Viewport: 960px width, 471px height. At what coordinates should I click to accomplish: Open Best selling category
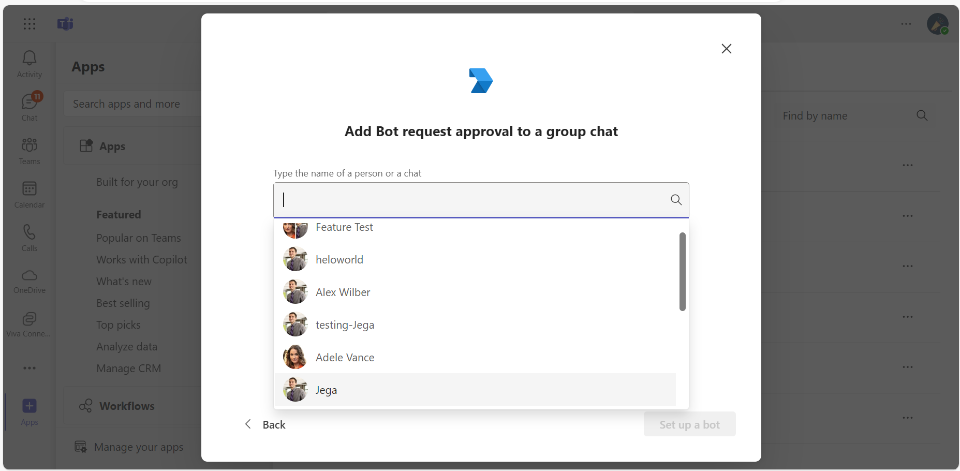123,303
